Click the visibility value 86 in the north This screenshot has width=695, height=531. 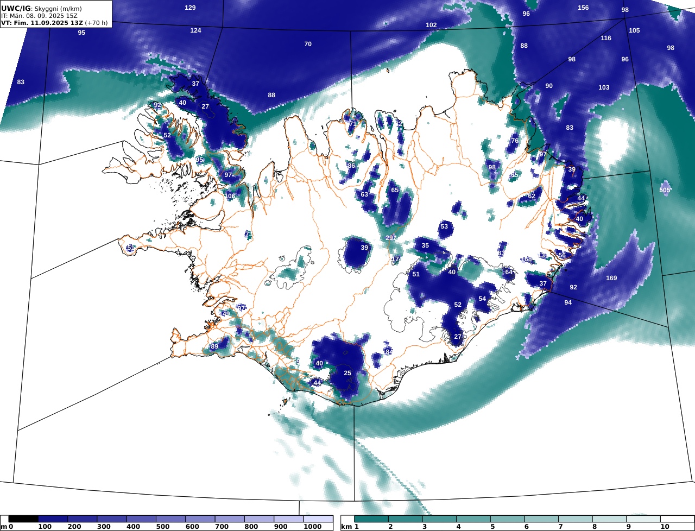pos(351,166)
